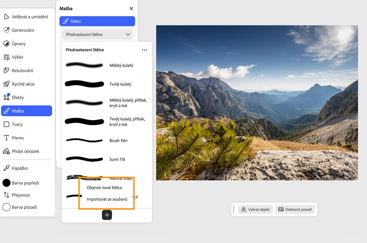
Task: Click the mountain landscape photo on canvas
Action: pyautogui.click(x=257, y=103)
